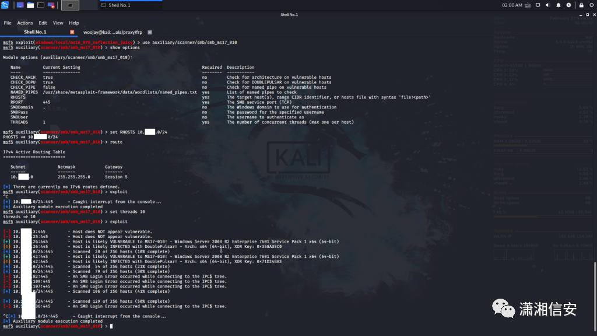Click the SMBPass option name

19,112
